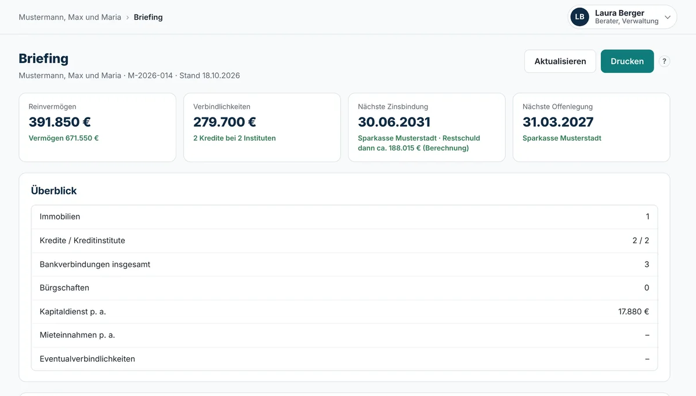The width and height of the screenshot is (696, 396).
Task: Click '2 Kredite bei 2 Instituten'
Action: click(234, 138)
